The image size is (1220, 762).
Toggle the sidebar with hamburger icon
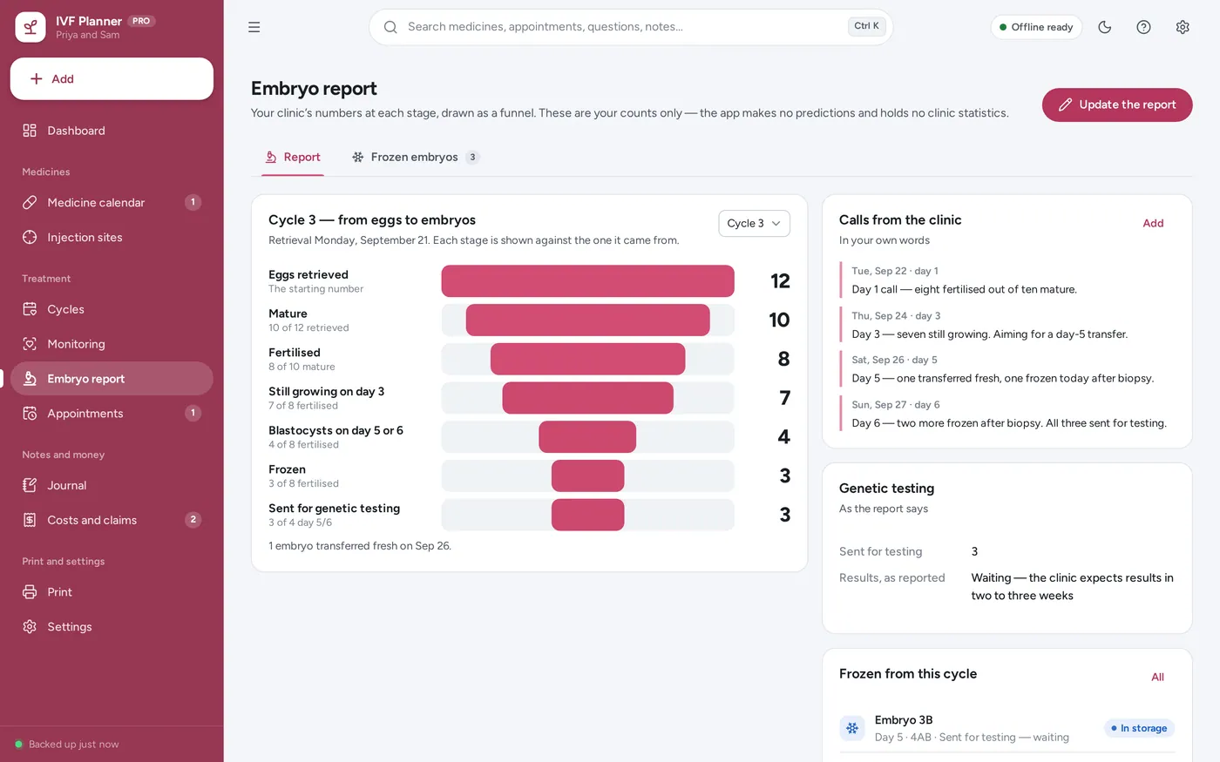254,27
